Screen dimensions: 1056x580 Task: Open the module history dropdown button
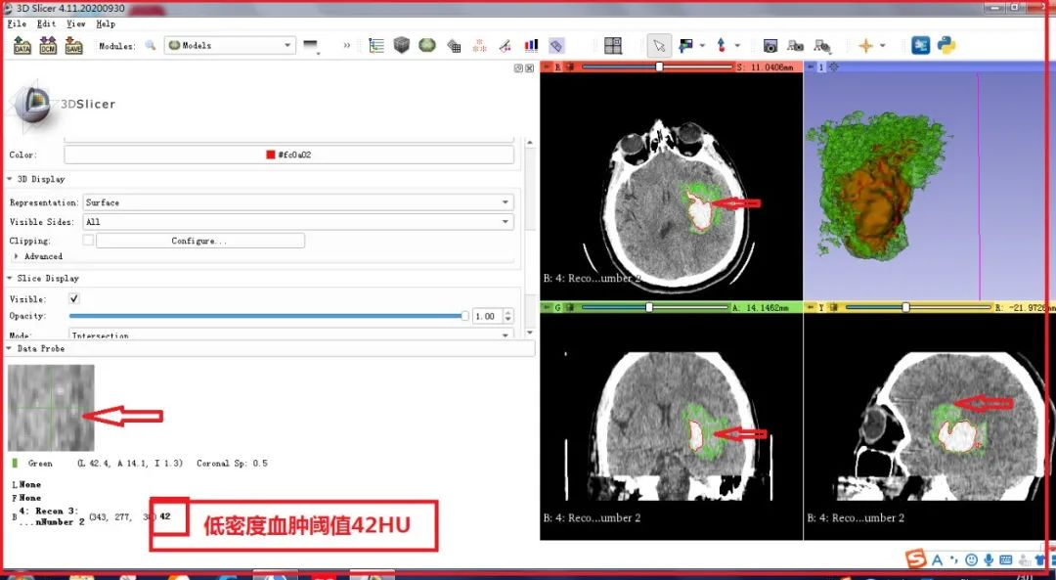311,46
